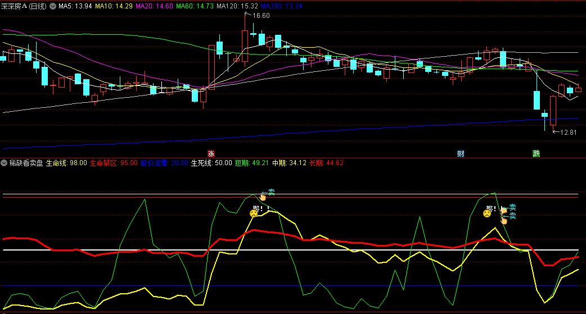Select the 深深房A (日线) chart title
Viewport: 586px width, 314px height.
(24, 6)
